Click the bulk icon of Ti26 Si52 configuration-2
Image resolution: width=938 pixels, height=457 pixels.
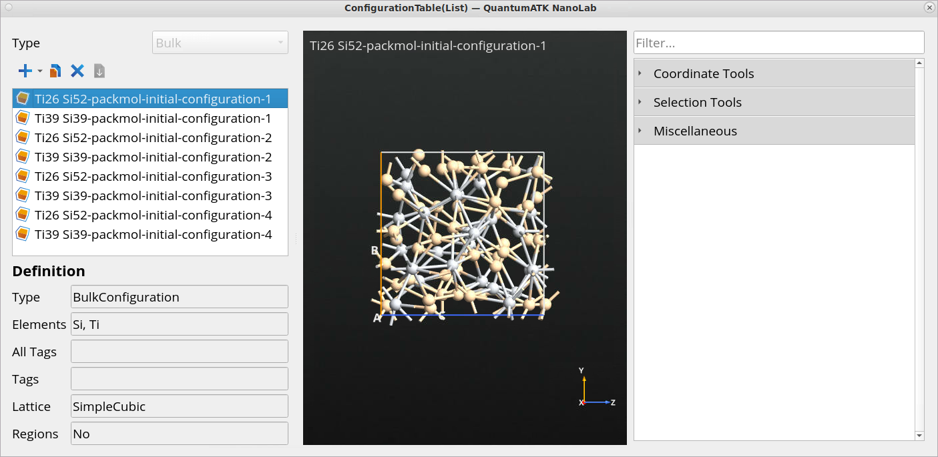click(23, 138)
